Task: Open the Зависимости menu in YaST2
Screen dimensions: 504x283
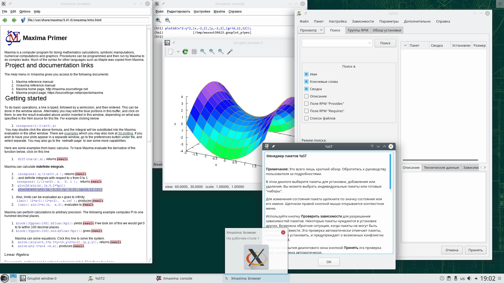Action: point(363,21)
